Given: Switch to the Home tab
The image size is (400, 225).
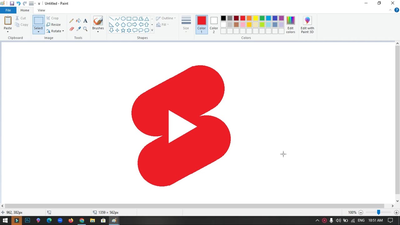Looking at the screenshot, I should (25, 10).
